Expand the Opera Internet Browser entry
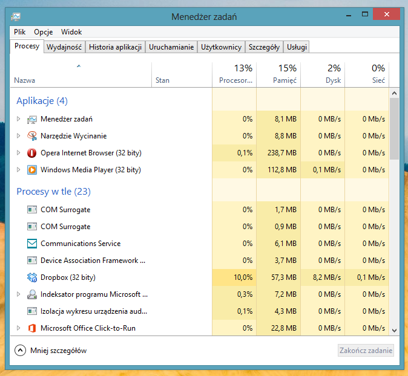This screenshot has width=408, height=376. [18, 153]
